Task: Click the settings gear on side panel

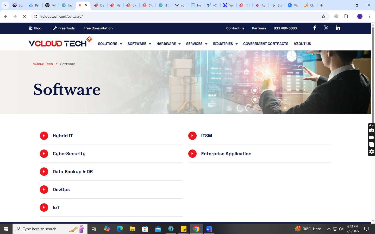Action: tap(372, 152)
